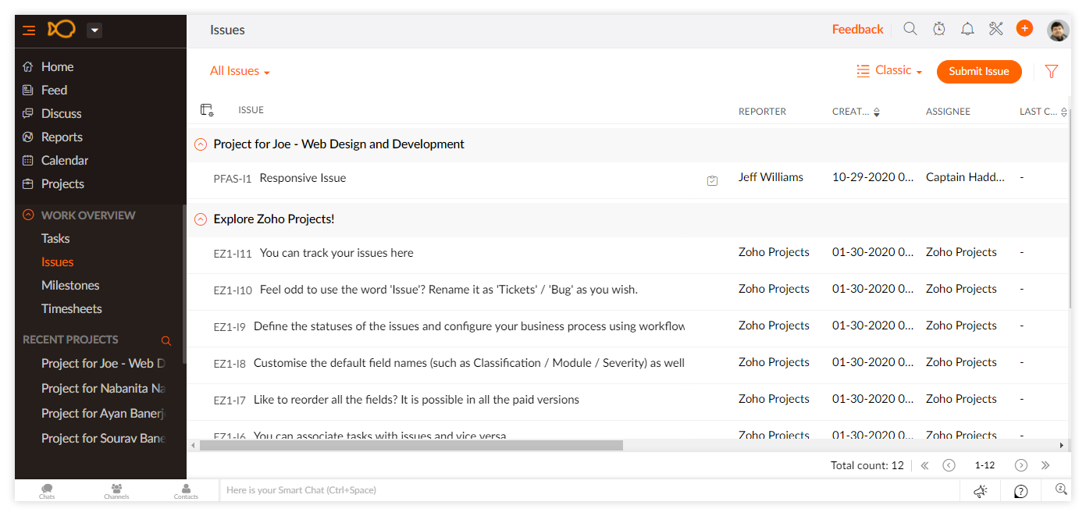Sort by Last C... column arrows
This screenshot has height=516, width=1086.
click(x=1063, y=112)
